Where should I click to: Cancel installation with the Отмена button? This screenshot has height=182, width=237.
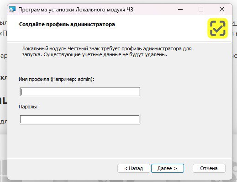coord(209,168)
